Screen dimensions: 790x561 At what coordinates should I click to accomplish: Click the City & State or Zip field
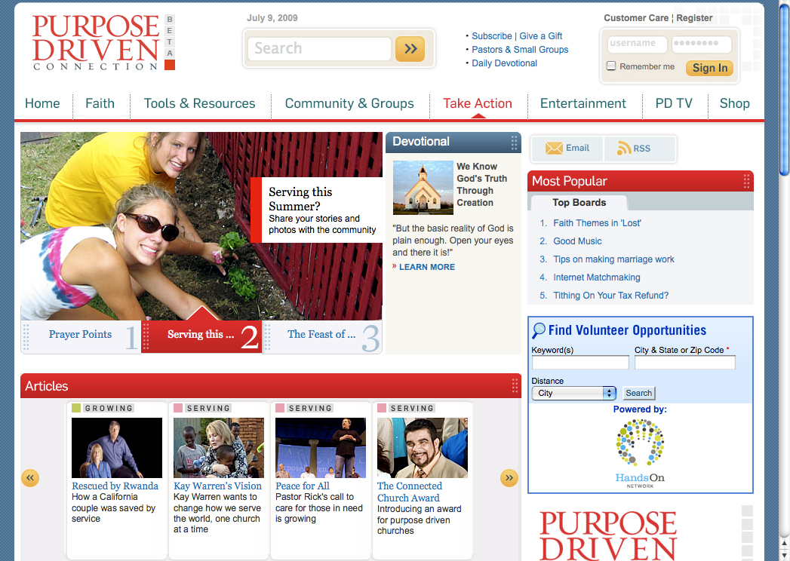click(x=684, y=363)
